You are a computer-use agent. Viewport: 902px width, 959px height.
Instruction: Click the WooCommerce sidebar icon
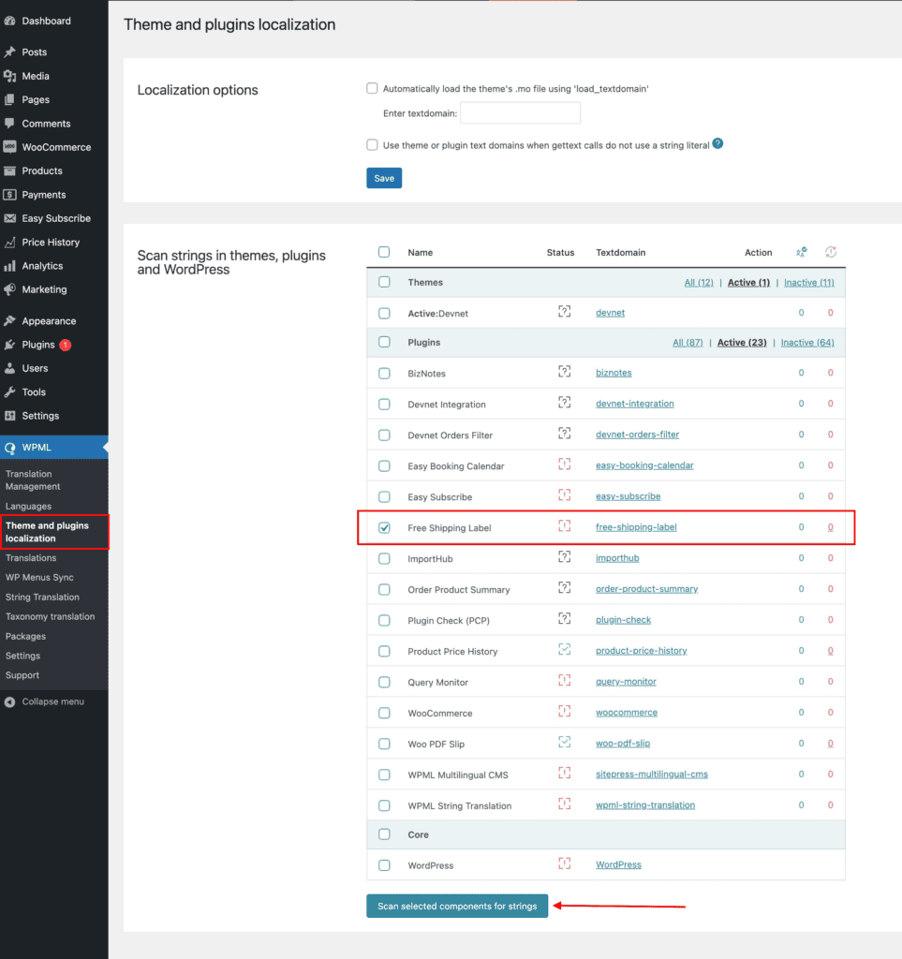(x=10, y=147)
